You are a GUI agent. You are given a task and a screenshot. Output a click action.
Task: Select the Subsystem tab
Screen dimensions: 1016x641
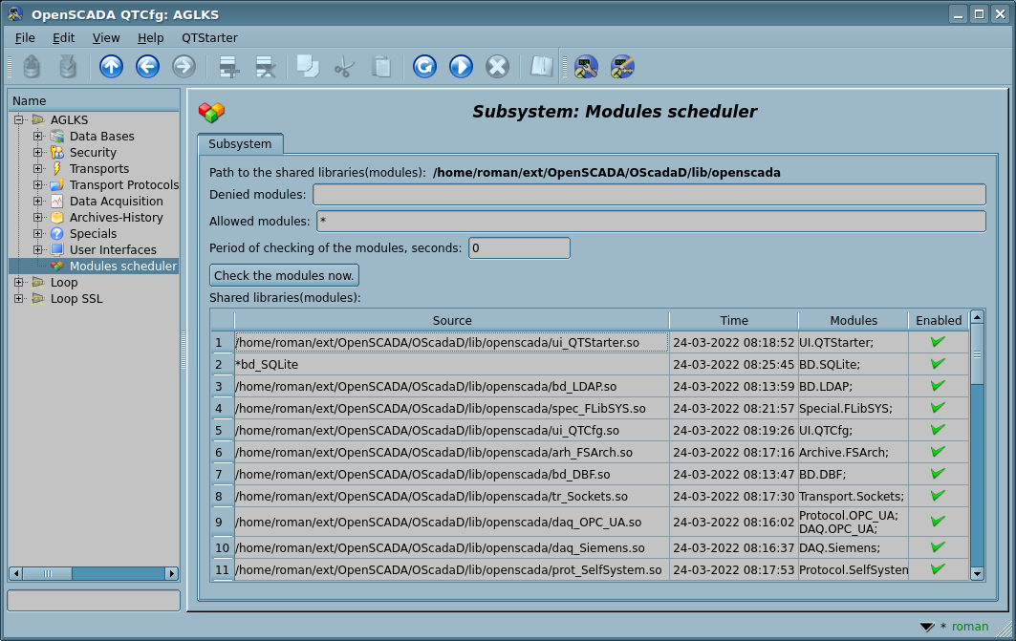click(240, 144)
